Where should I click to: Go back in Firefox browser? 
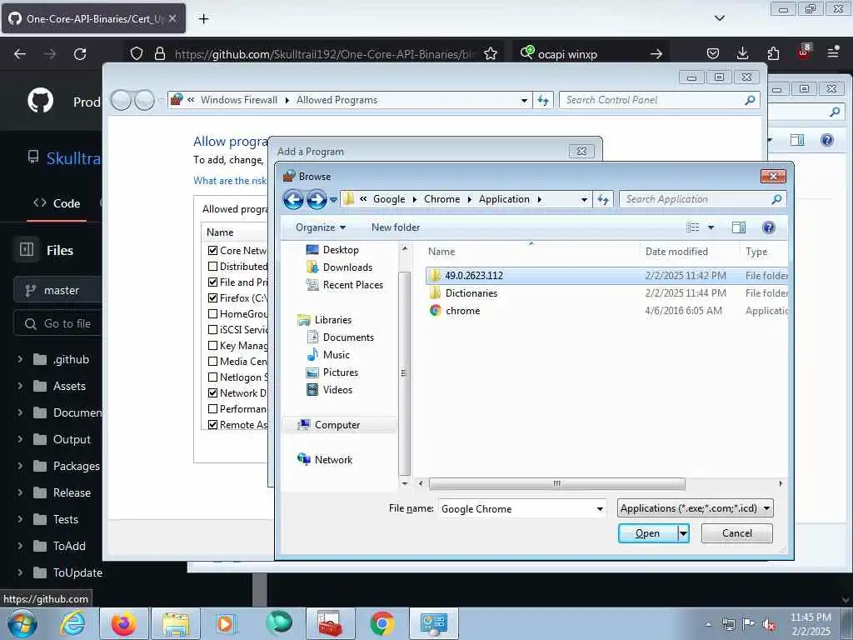pos(20,54)
